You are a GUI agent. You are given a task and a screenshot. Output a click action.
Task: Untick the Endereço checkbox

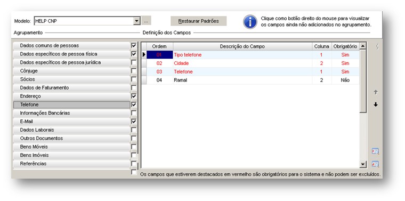(134, 96)
